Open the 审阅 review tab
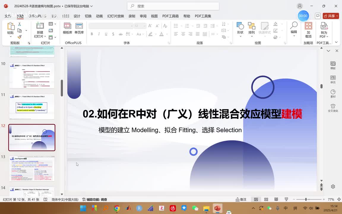Viewport: 342px width, 214px height. 143,16
